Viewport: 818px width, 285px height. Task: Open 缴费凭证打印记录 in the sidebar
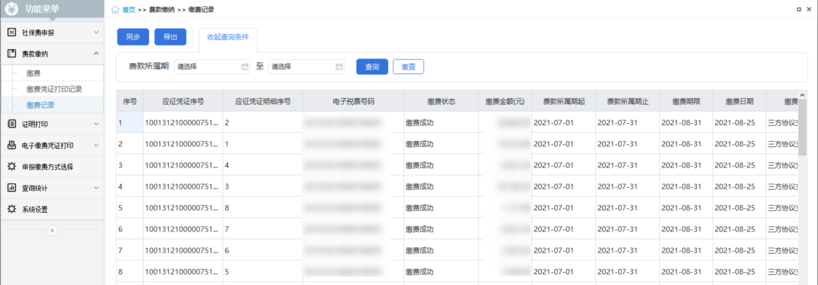pyautogui.click(x=54, y=89)
